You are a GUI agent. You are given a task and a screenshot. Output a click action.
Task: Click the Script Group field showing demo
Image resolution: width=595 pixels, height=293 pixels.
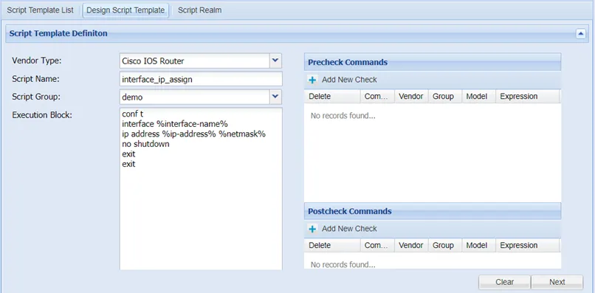click(195, 97)
